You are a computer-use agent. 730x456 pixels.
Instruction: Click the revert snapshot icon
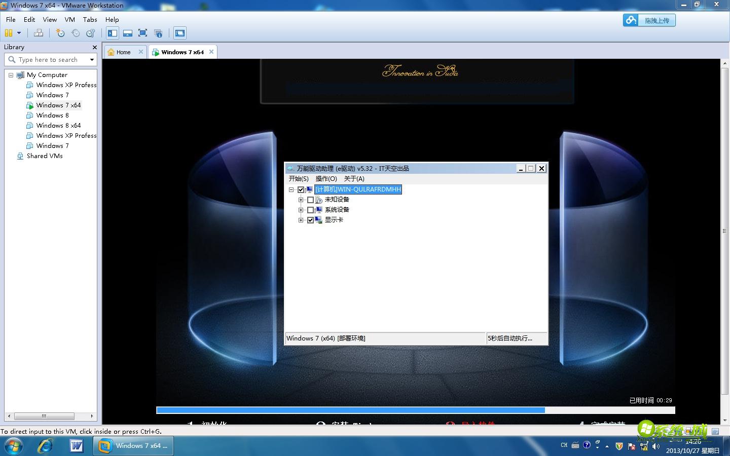[x=76, y=33]
